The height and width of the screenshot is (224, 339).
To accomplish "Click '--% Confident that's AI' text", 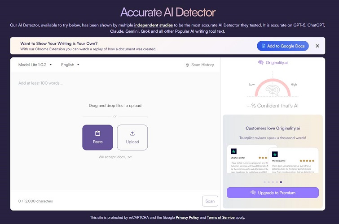I will (x=273, y=106).
